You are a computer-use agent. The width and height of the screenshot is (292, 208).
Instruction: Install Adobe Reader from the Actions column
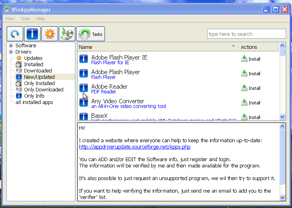[x=251, y=88]
